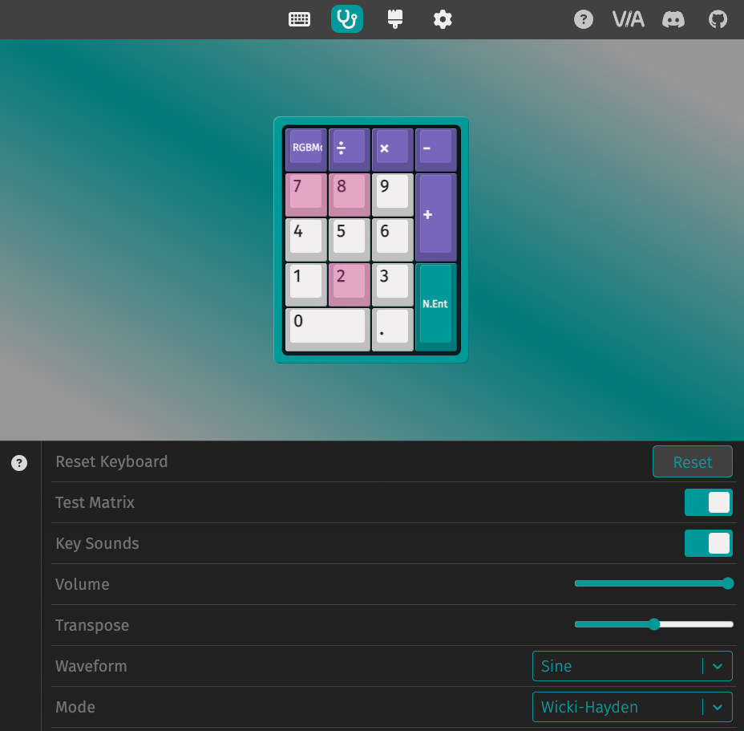The height and width of the screenshot is (731, 744).
Task: Click the N.Ent key on the numpad
Action: click(x=435, y=305)
